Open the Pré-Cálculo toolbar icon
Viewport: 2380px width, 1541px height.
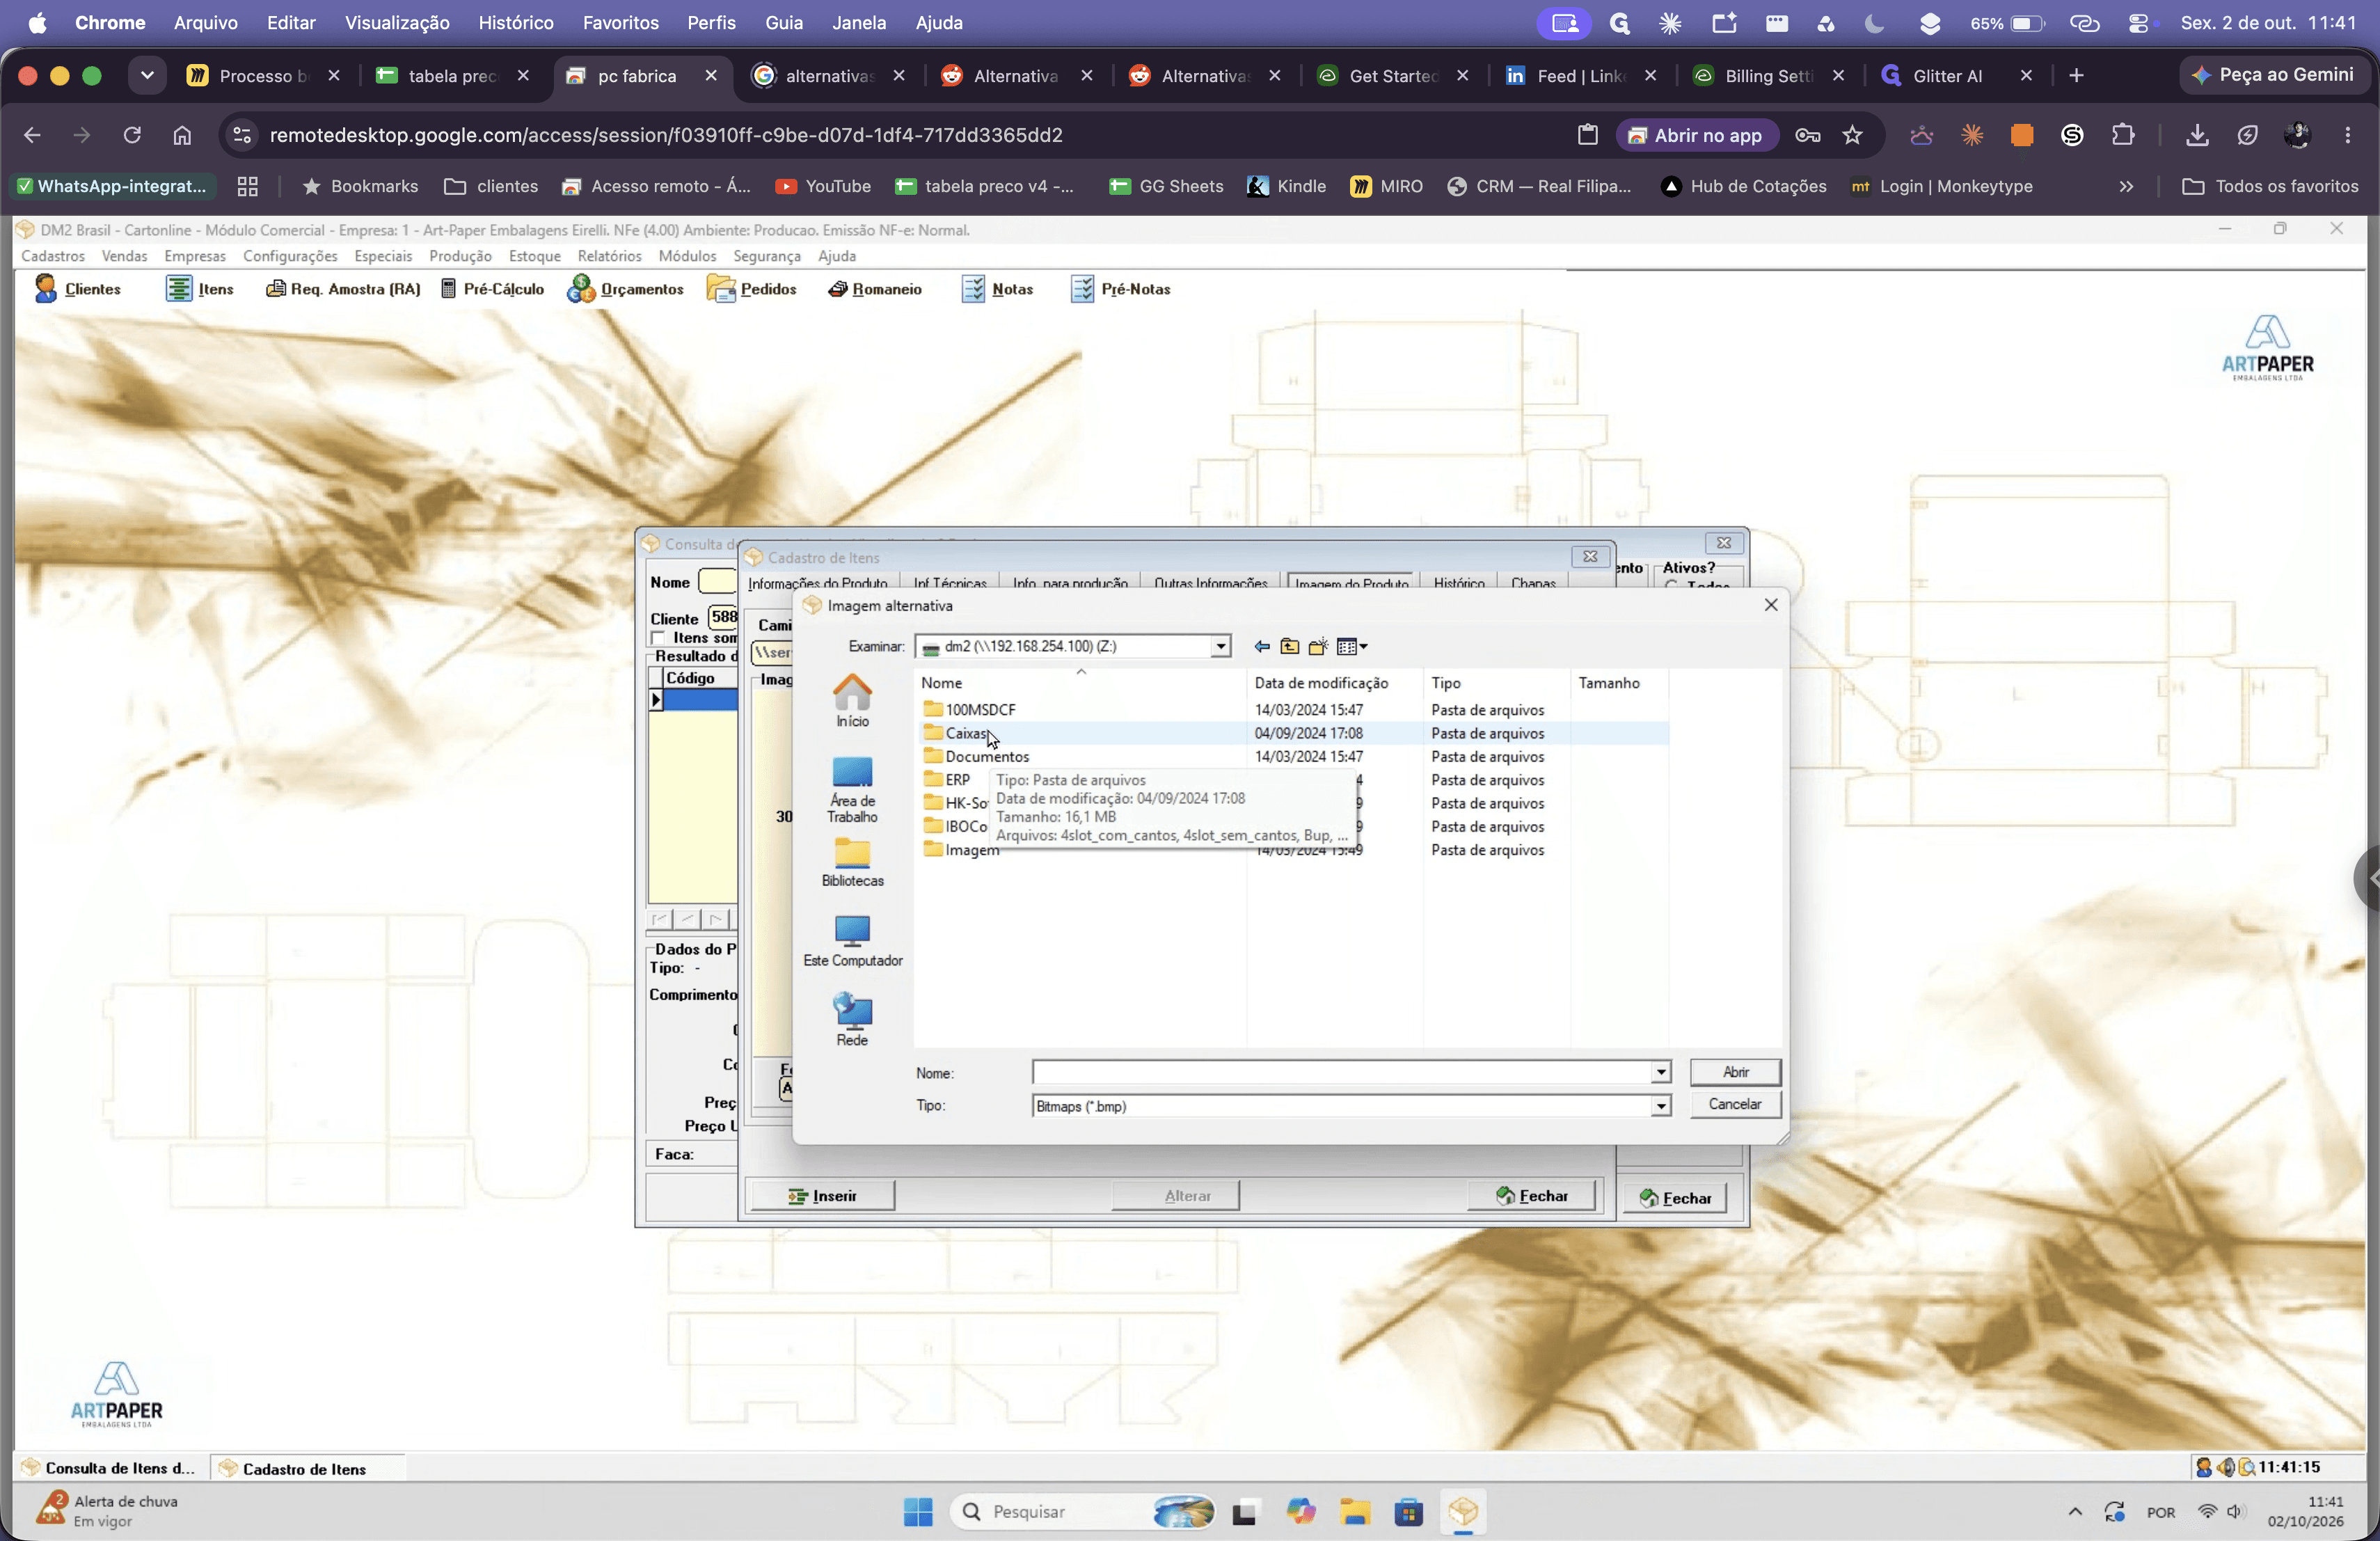(493, 289)
